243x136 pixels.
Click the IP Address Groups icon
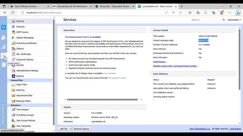[14, 115]
